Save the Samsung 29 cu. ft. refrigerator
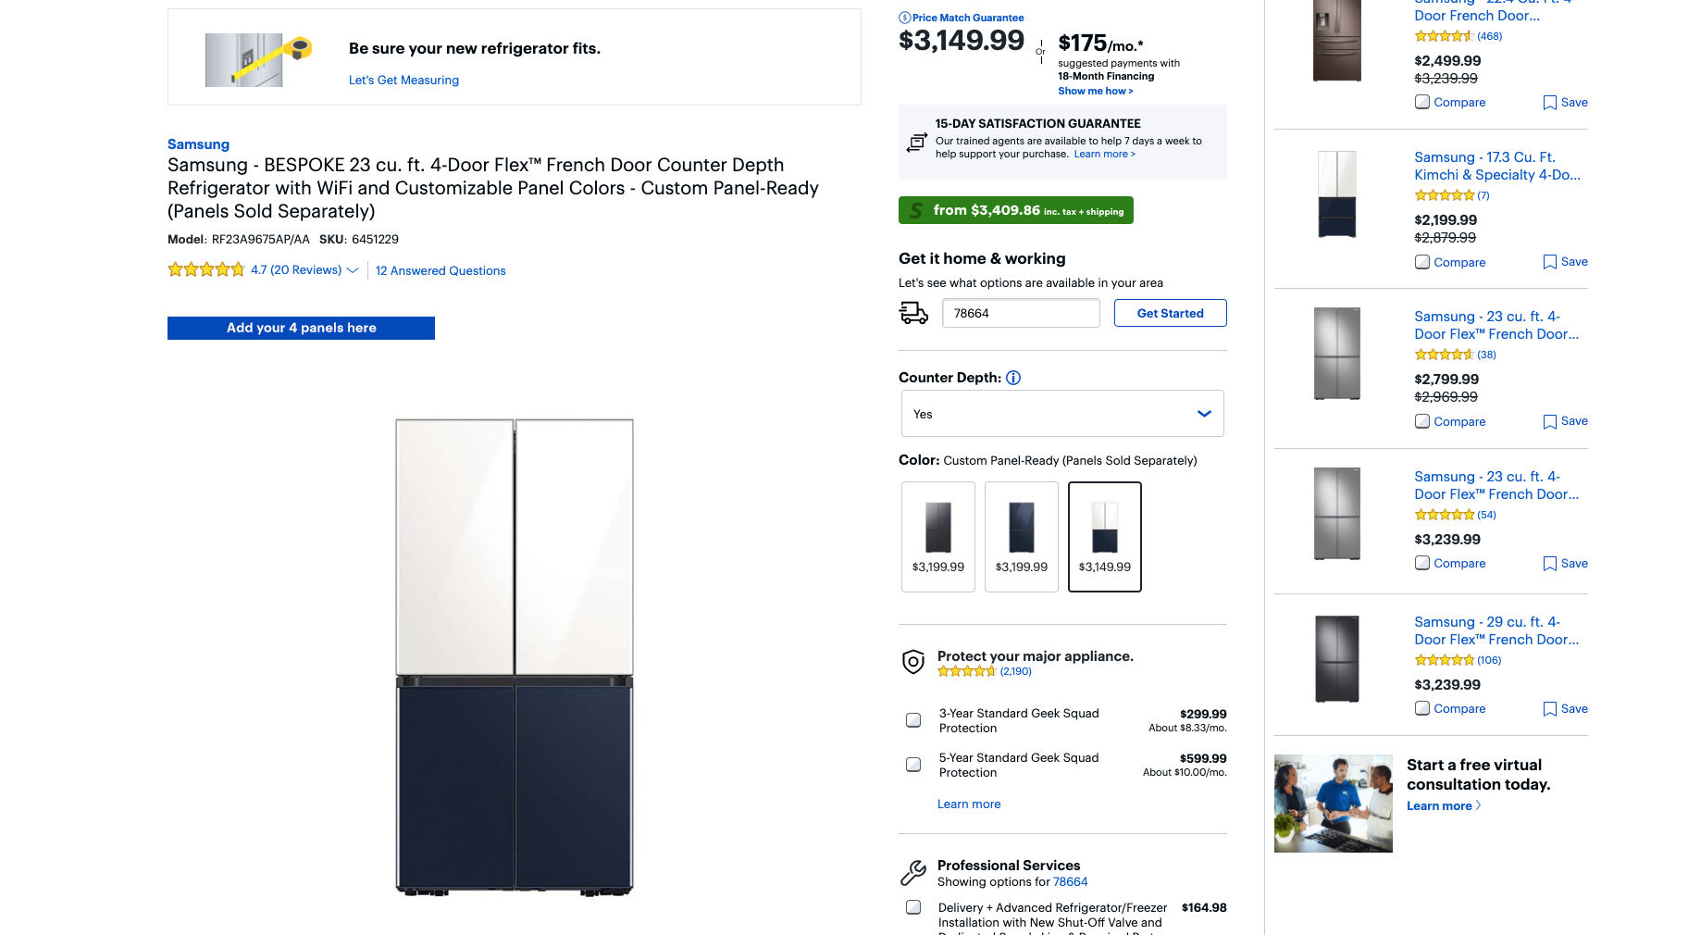 (x=1565, y=709)
